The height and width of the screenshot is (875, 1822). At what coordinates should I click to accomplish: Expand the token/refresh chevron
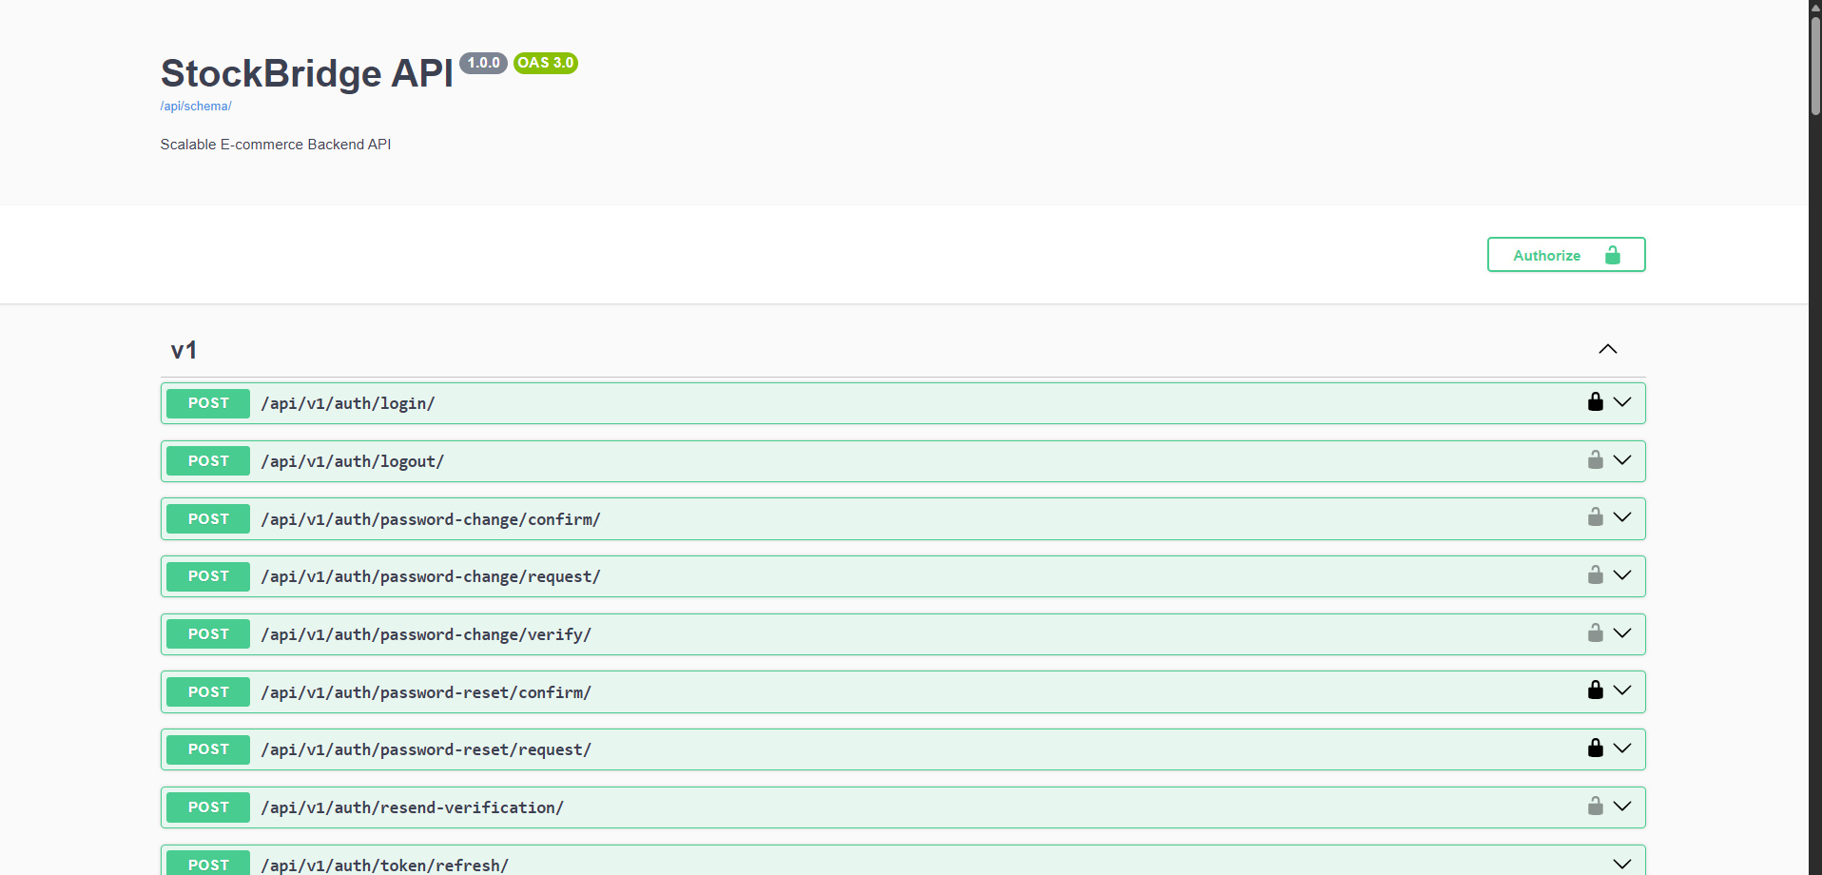coord(1622,864)
